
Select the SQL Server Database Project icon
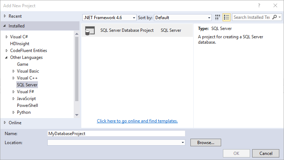(x=90, y=30)
